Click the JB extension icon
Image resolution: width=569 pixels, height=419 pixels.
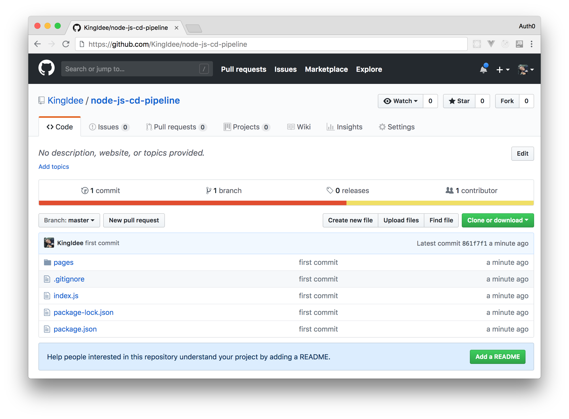coord(519,44)
